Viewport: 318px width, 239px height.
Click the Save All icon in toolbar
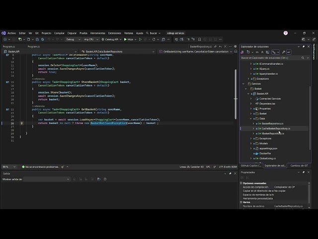click(x=43, y=39)
